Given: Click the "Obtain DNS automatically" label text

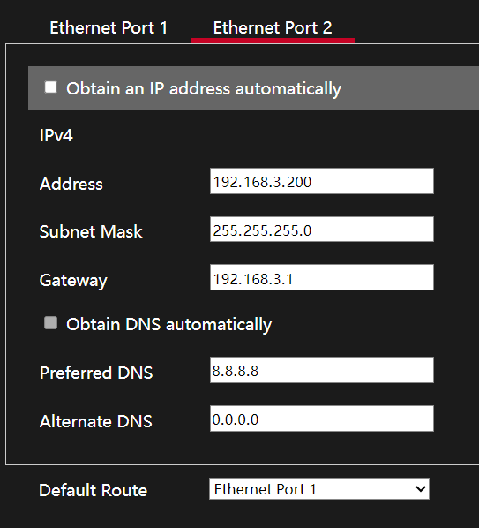Looking at the screenshot, I should point(168,325).
